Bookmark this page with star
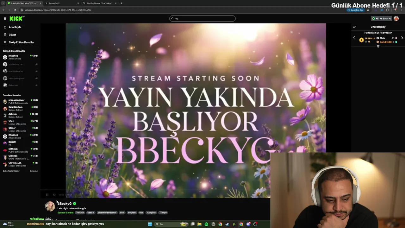The image size is (405, 228). click(x=368, y=10)
